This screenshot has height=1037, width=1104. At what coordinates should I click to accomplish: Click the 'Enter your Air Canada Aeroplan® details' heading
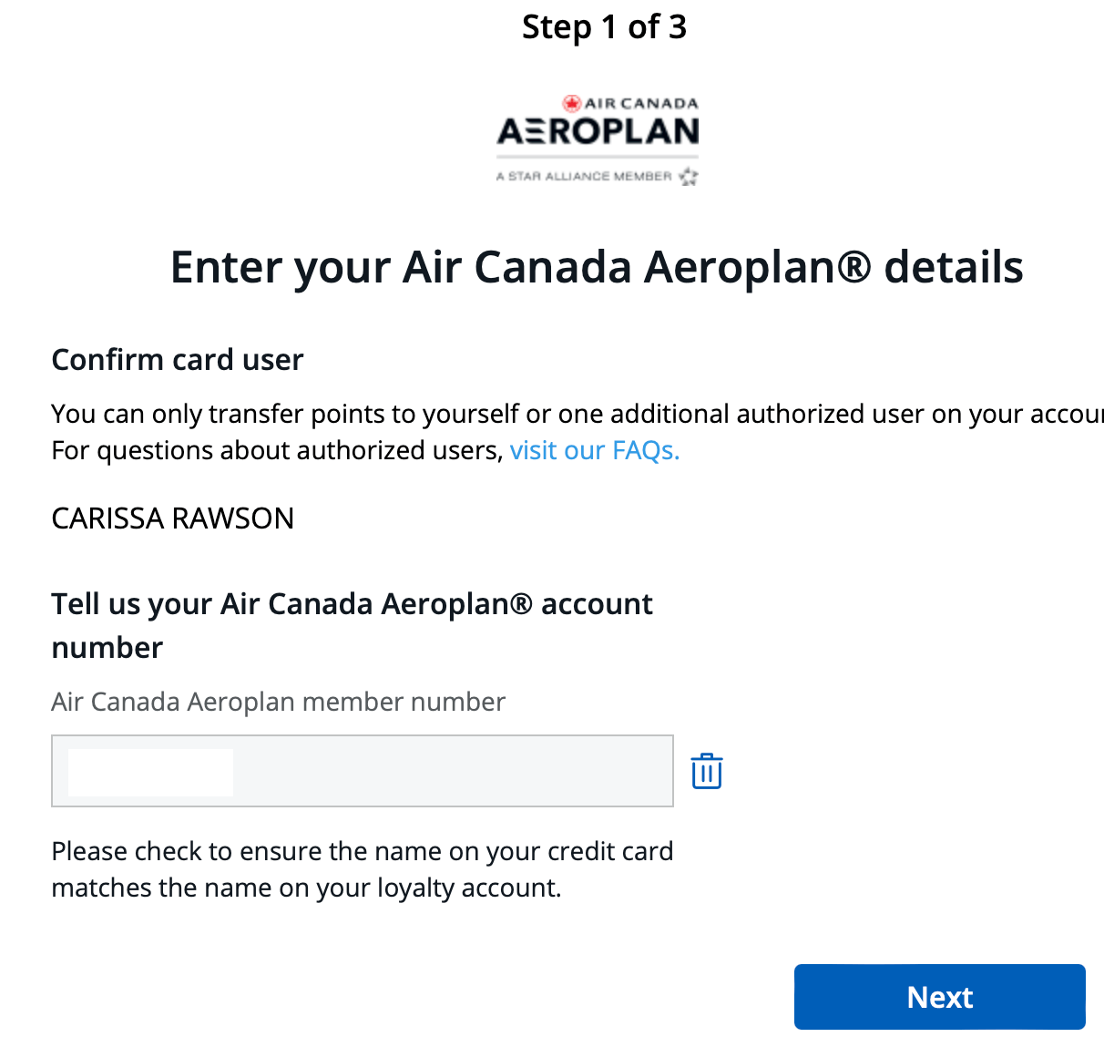coord(597,267)
